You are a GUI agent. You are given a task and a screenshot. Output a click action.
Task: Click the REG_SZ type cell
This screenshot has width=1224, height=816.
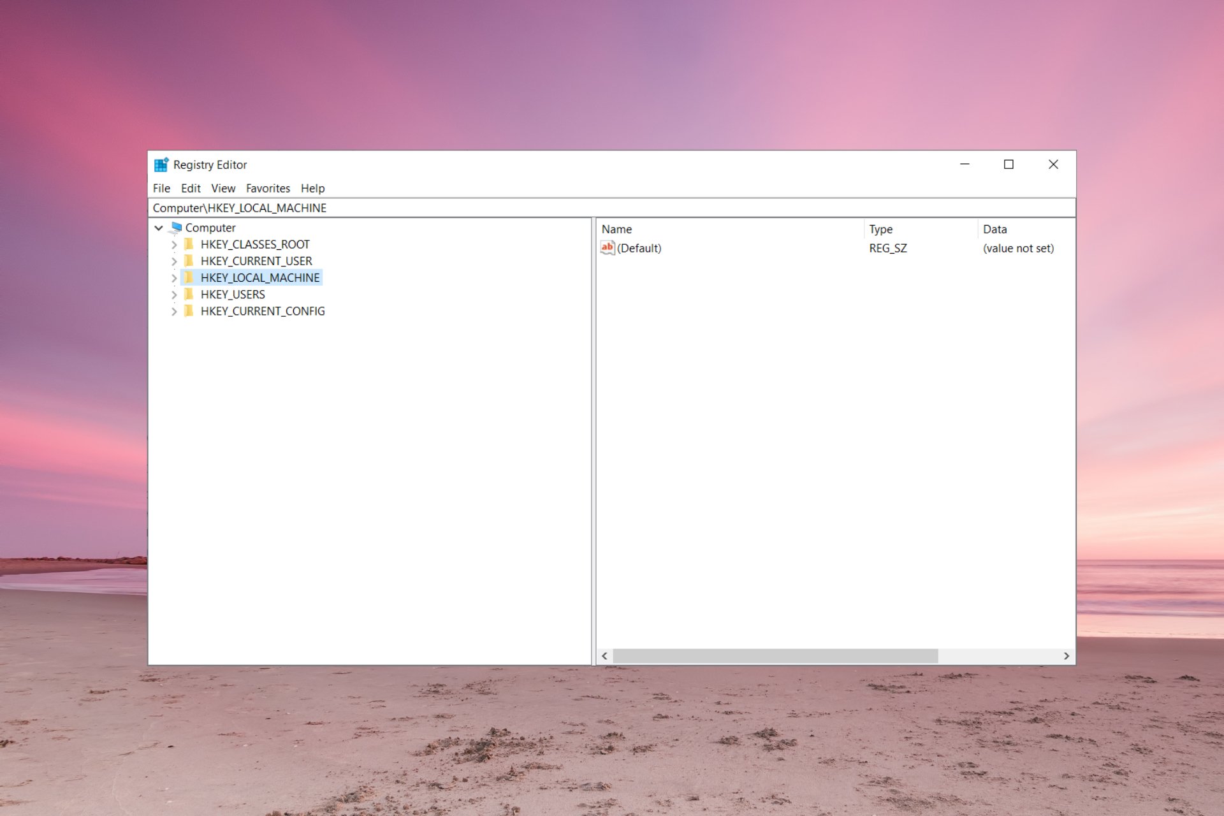(888, 248)
